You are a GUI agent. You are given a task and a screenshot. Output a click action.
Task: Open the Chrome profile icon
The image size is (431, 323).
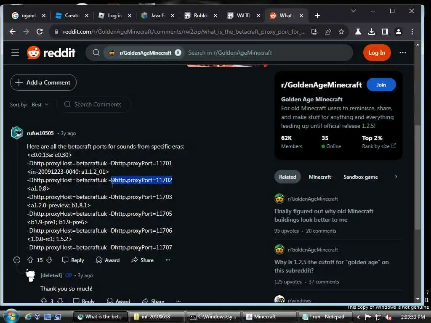[x=398, y=32]
